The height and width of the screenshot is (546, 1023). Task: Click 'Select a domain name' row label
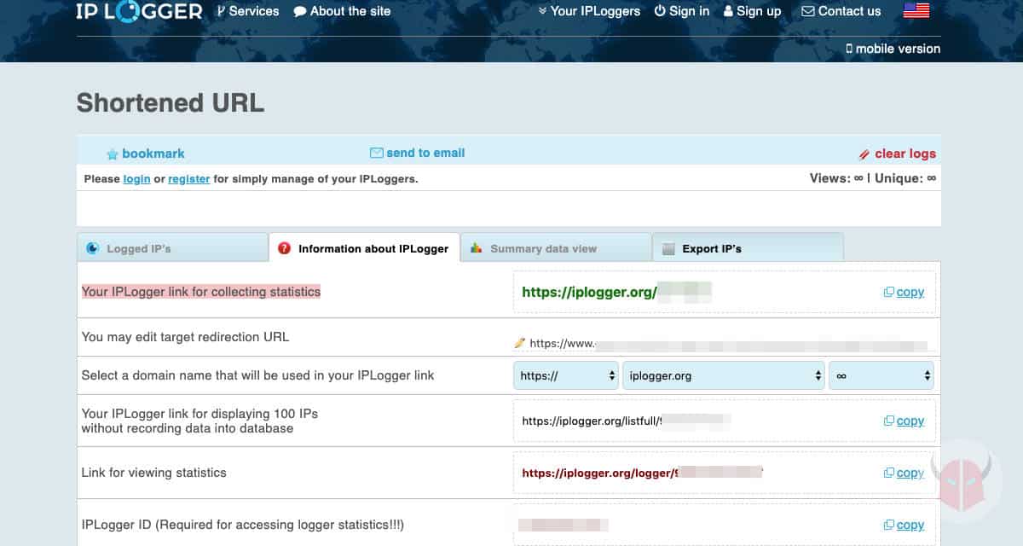257,375
